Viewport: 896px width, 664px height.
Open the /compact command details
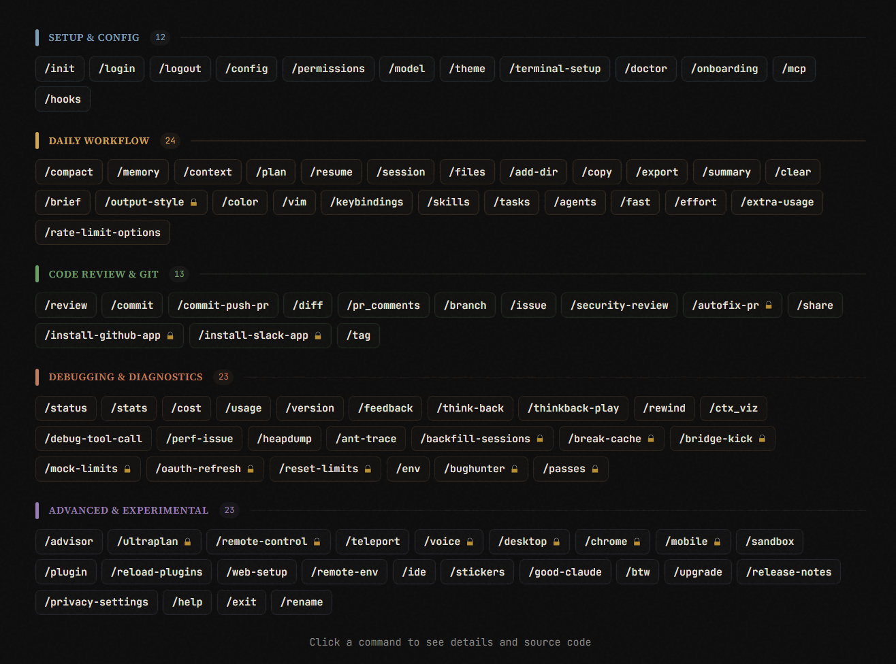pos(69,172)
